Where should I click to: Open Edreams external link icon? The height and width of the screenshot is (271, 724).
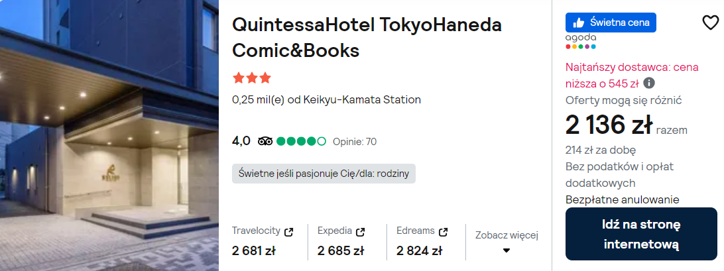(443, 232)
